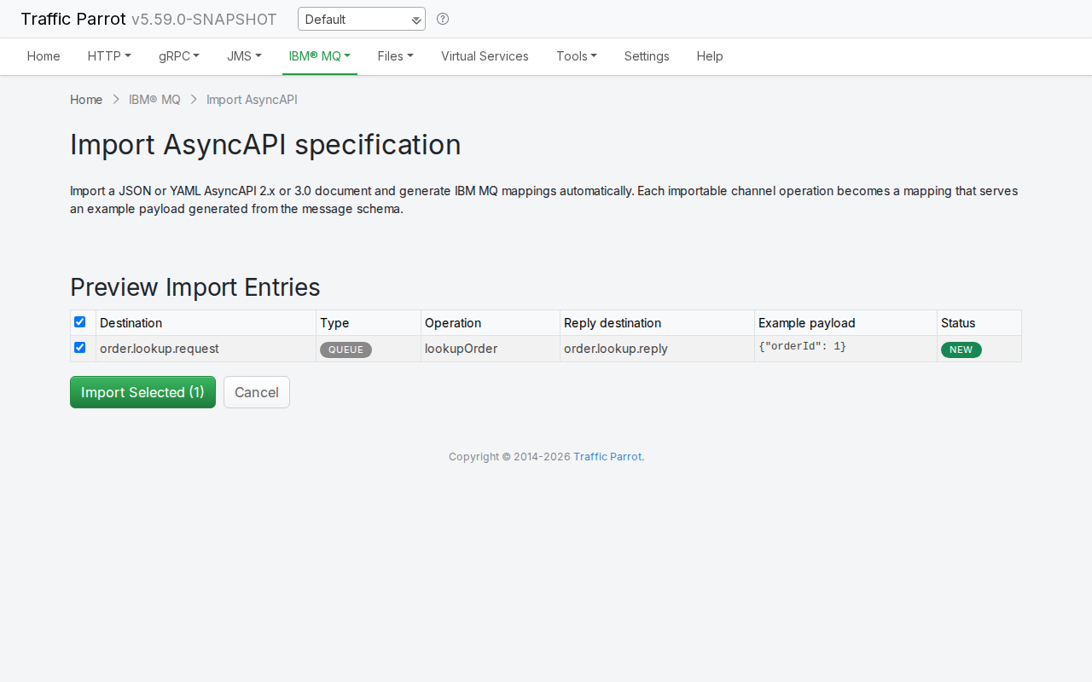
Task: Open the Settings page
Action: (647, 56)
